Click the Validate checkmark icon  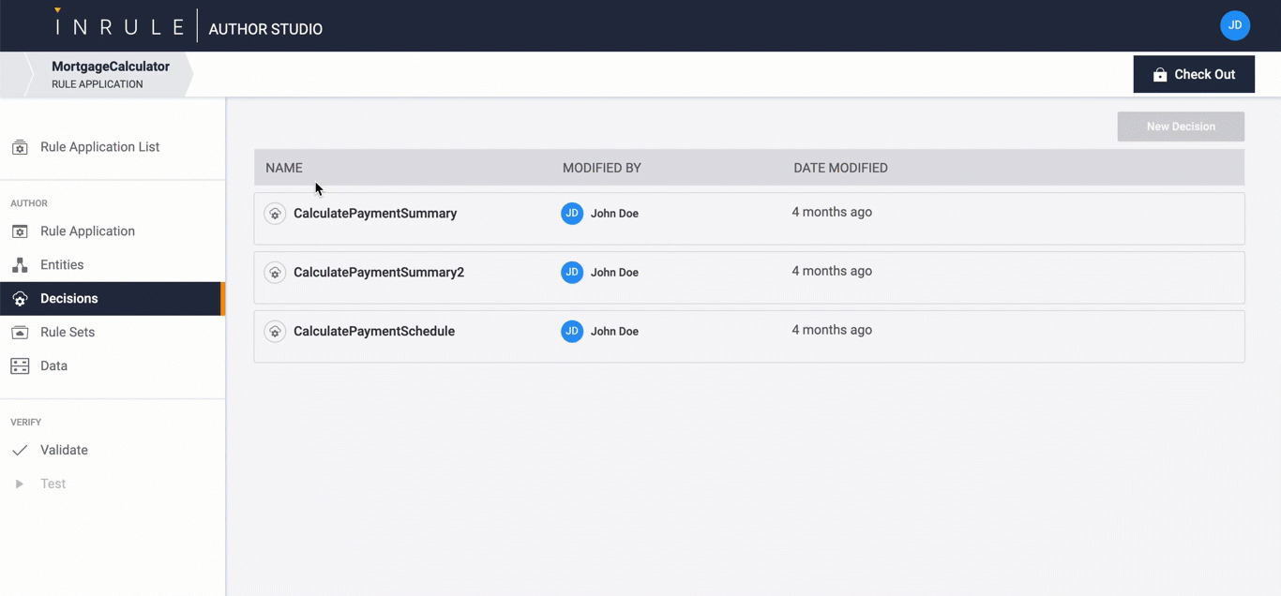click(20, 450)
